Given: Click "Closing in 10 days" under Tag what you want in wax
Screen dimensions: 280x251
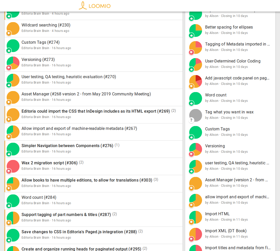Looking at the screenshot, I should click(234, 118).
